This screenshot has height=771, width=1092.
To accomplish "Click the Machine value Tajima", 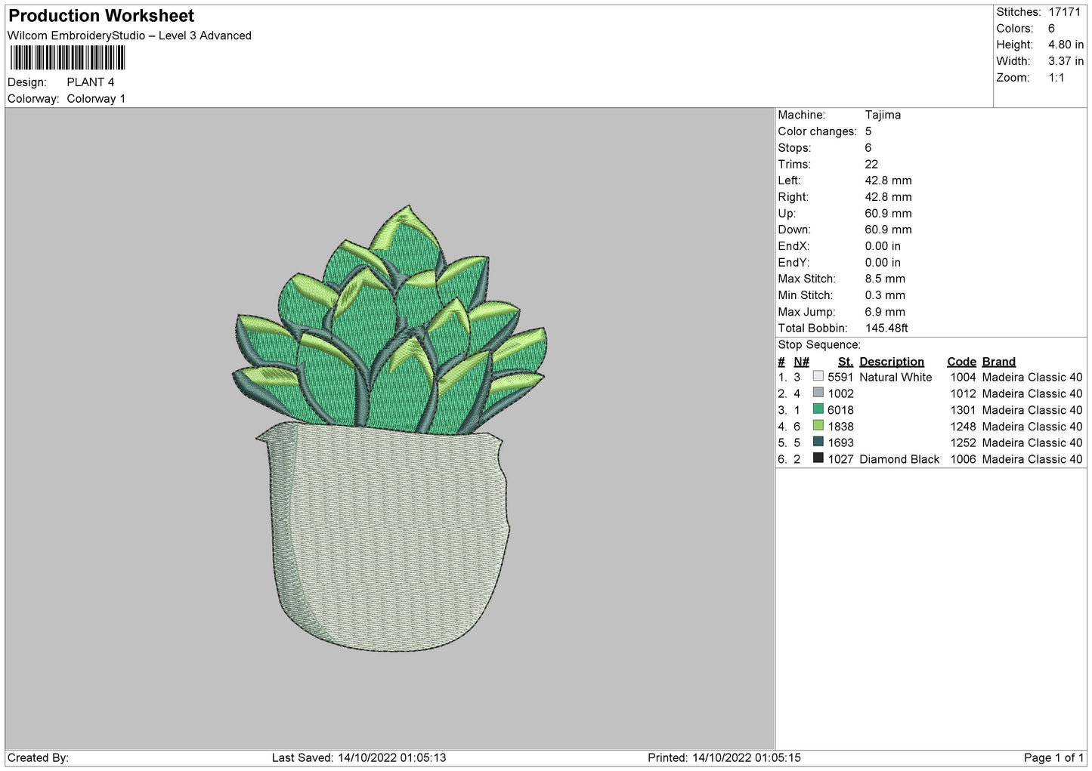I will tap(883, 115).
